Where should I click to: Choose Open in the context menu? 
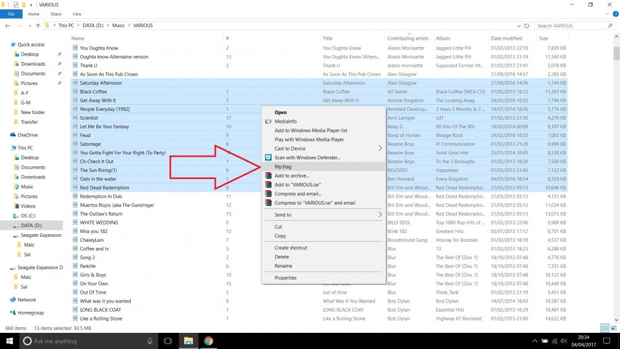[x=323, y=112]
